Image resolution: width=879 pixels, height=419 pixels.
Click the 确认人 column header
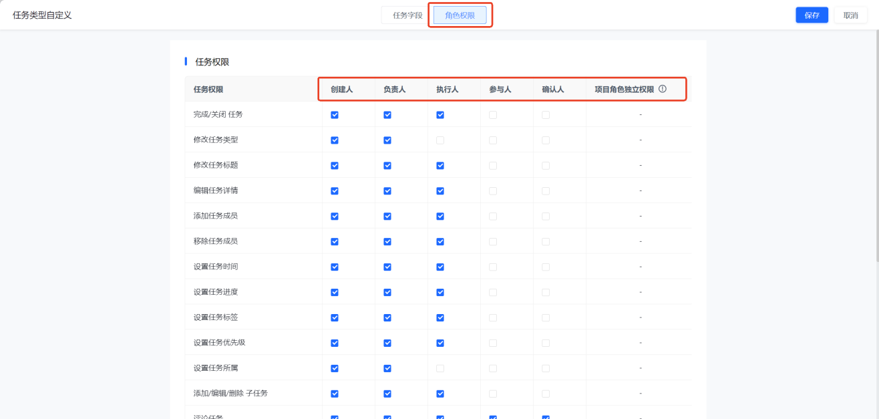click(x=552, y=89)
